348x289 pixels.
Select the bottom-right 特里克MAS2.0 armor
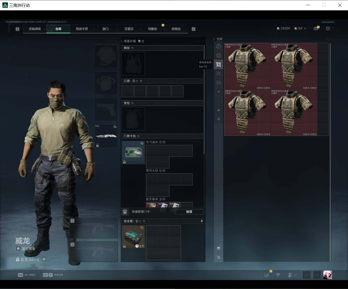[294, 113]
